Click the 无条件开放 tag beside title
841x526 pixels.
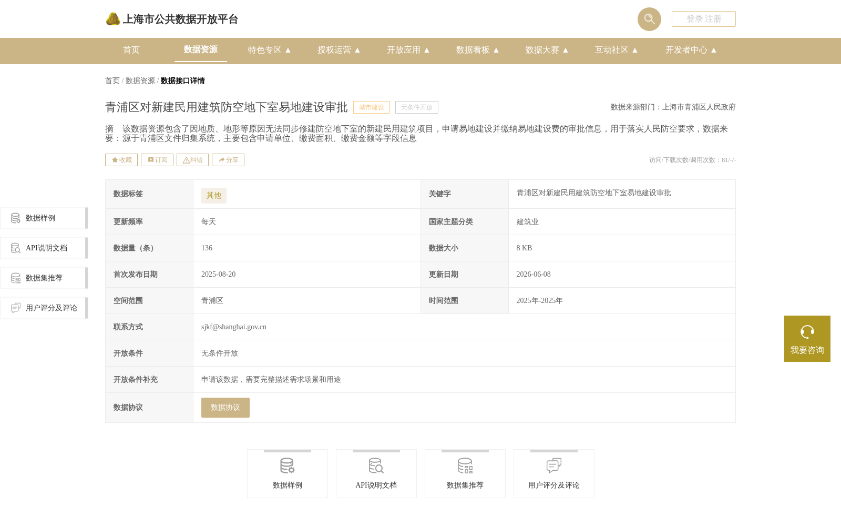(x=417, y=107)
